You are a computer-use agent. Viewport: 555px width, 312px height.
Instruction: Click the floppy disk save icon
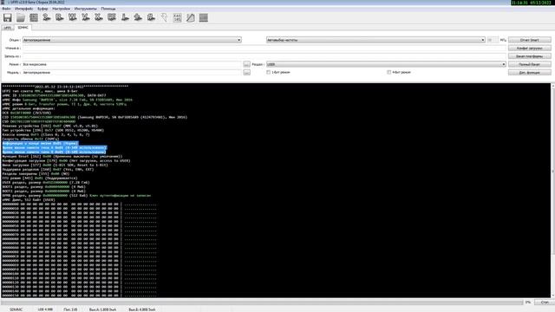[8, 17]
